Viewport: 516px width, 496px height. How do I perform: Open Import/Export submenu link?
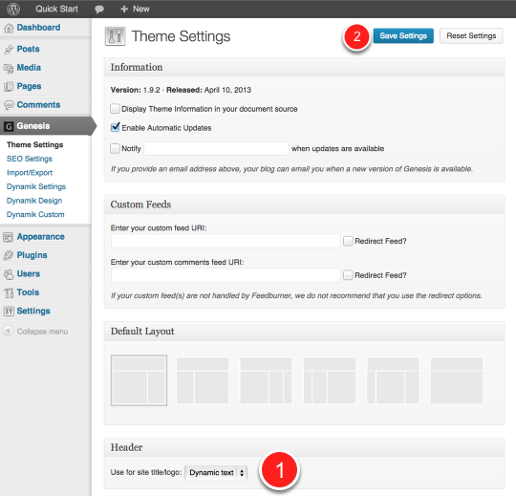pos(30,173)
